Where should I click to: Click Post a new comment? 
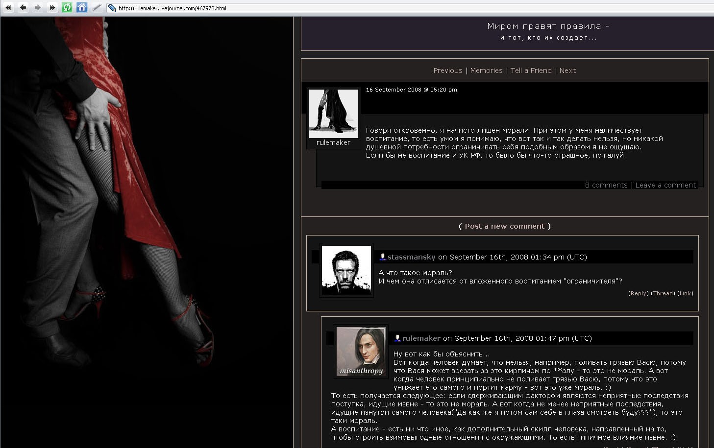tap(504, 226)
